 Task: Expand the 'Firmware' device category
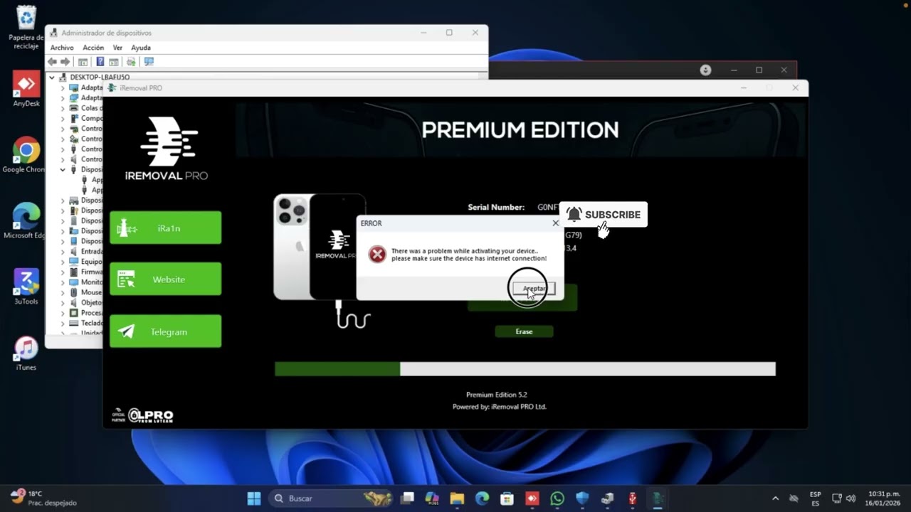tap(63, 272)
